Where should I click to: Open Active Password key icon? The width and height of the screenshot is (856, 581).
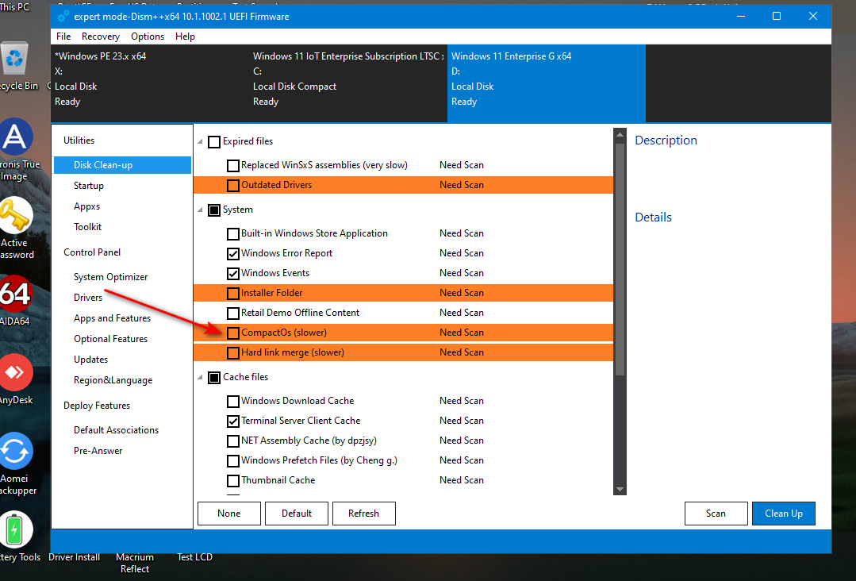15,215
